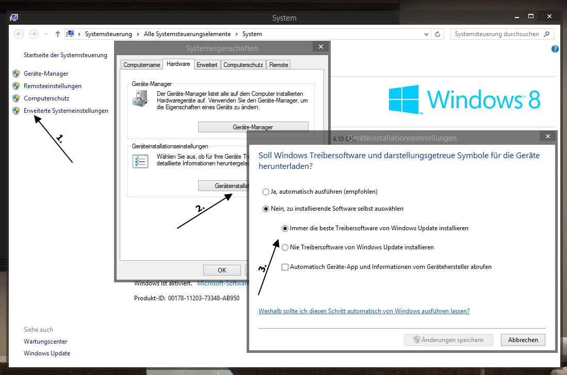Maximize the System window
Viewport: 567px width, 375px height.
531,16
